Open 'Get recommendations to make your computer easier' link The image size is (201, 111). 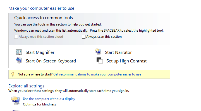[97, 74]
